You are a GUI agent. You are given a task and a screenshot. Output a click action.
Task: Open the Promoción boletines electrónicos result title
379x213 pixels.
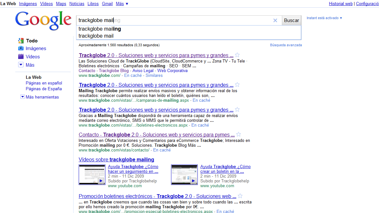click(x=157, y=196)
